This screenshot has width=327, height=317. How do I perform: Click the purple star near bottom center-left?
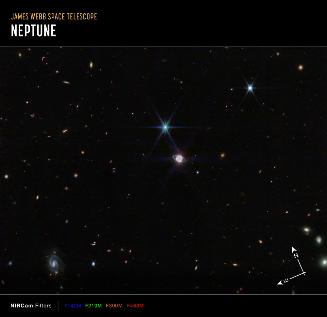[93, 263]
